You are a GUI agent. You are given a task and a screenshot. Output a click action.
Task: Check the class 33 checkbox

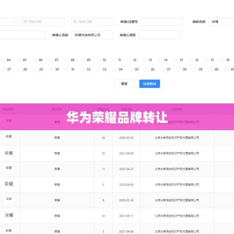tap(98, 69)
